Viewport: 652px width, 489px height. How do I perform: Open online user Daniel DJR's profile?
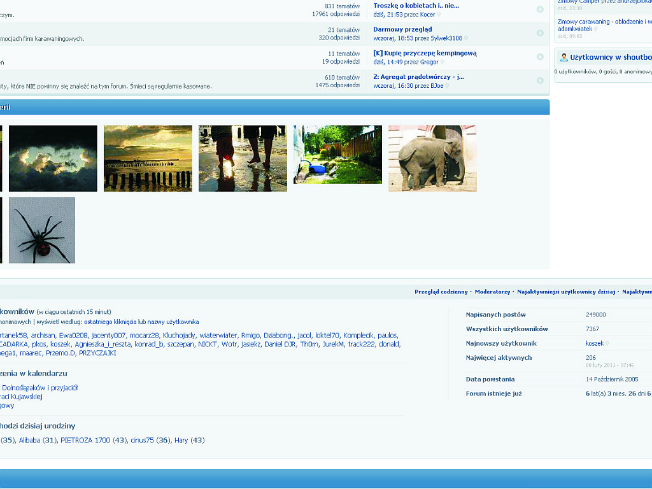click(x=280, y=344)
